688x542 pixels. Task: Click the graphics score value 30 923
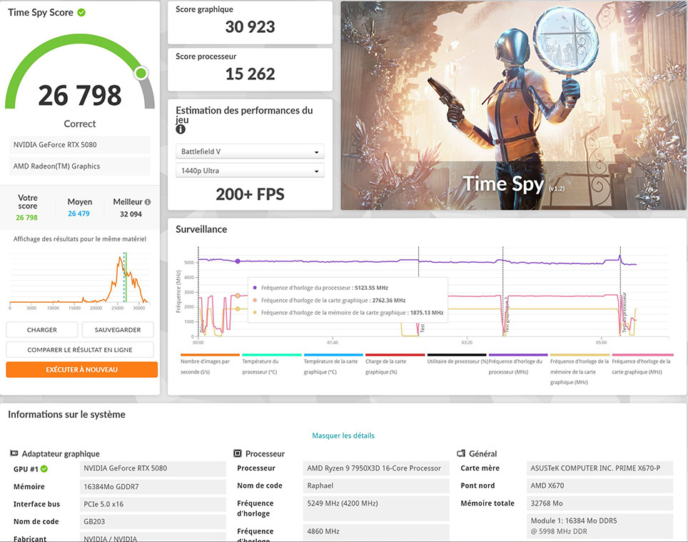click(250, 27)
